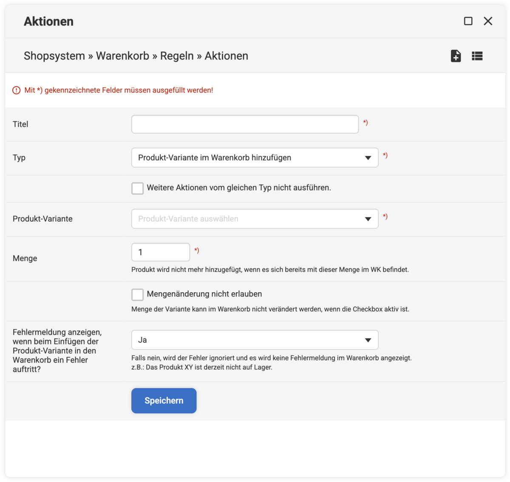Click the Aktionen dialog title
Viewport: 510px width, 482px height.
click(x=48, y=21)
